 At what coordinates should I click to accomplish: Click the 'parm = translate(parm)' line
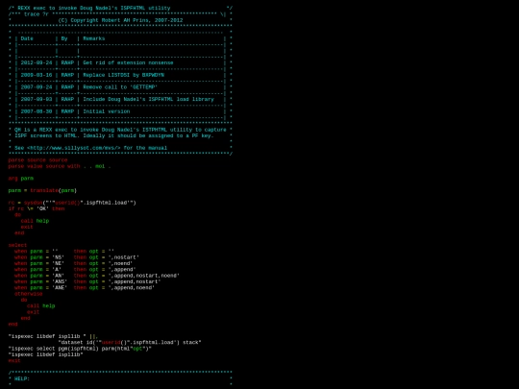click(42, 190)
